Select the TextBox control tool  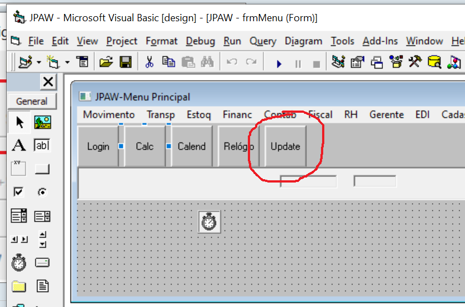point(42,145)
